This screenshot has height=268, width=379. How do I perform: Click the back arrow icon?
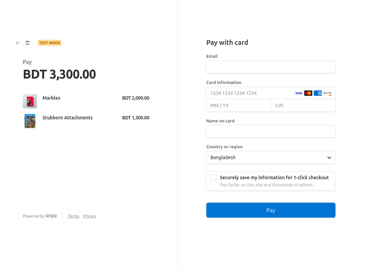18,43
